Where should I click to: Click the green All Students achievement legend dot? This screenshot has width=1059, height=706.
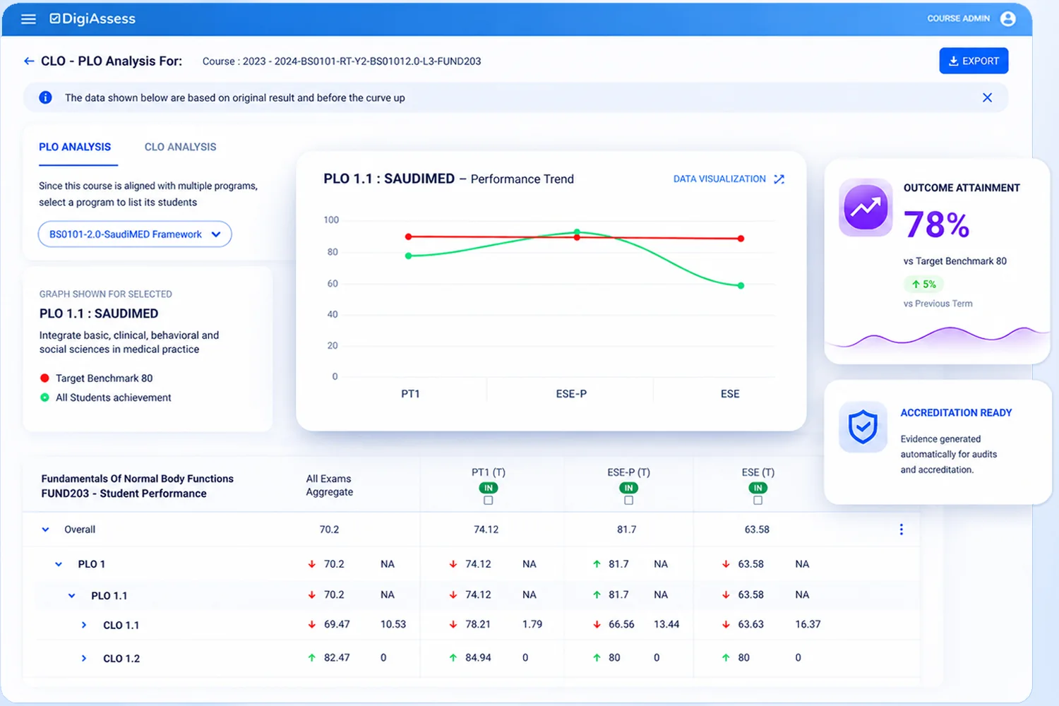44,397
